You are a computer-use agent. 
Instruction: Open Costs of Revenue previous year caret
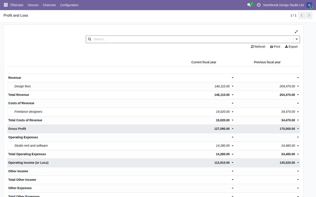[298, 103]
